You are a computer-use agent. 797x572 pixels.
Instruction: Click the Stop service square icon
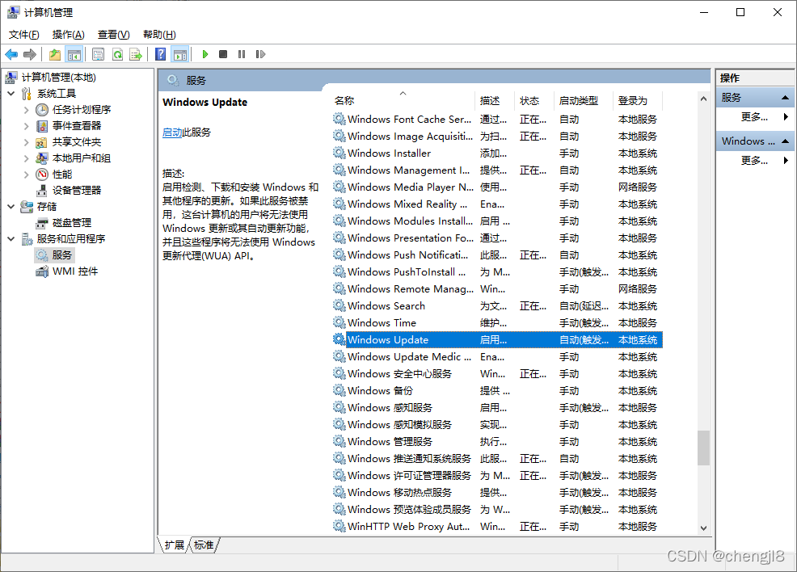[222, 54]
